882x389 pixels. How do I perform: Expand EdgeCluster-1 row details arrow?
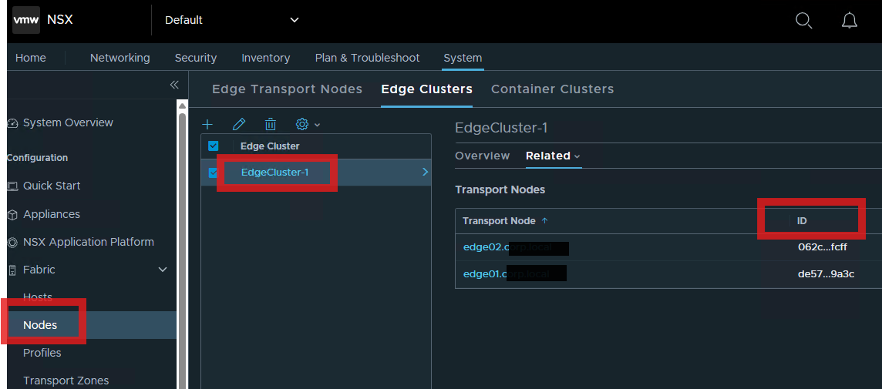pos(426,172)
